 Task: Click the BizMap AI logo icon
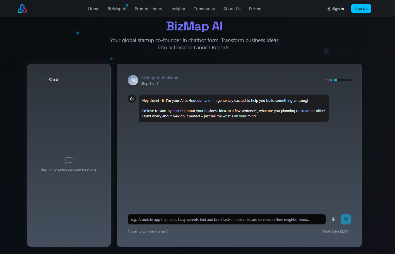click(22, 9)
